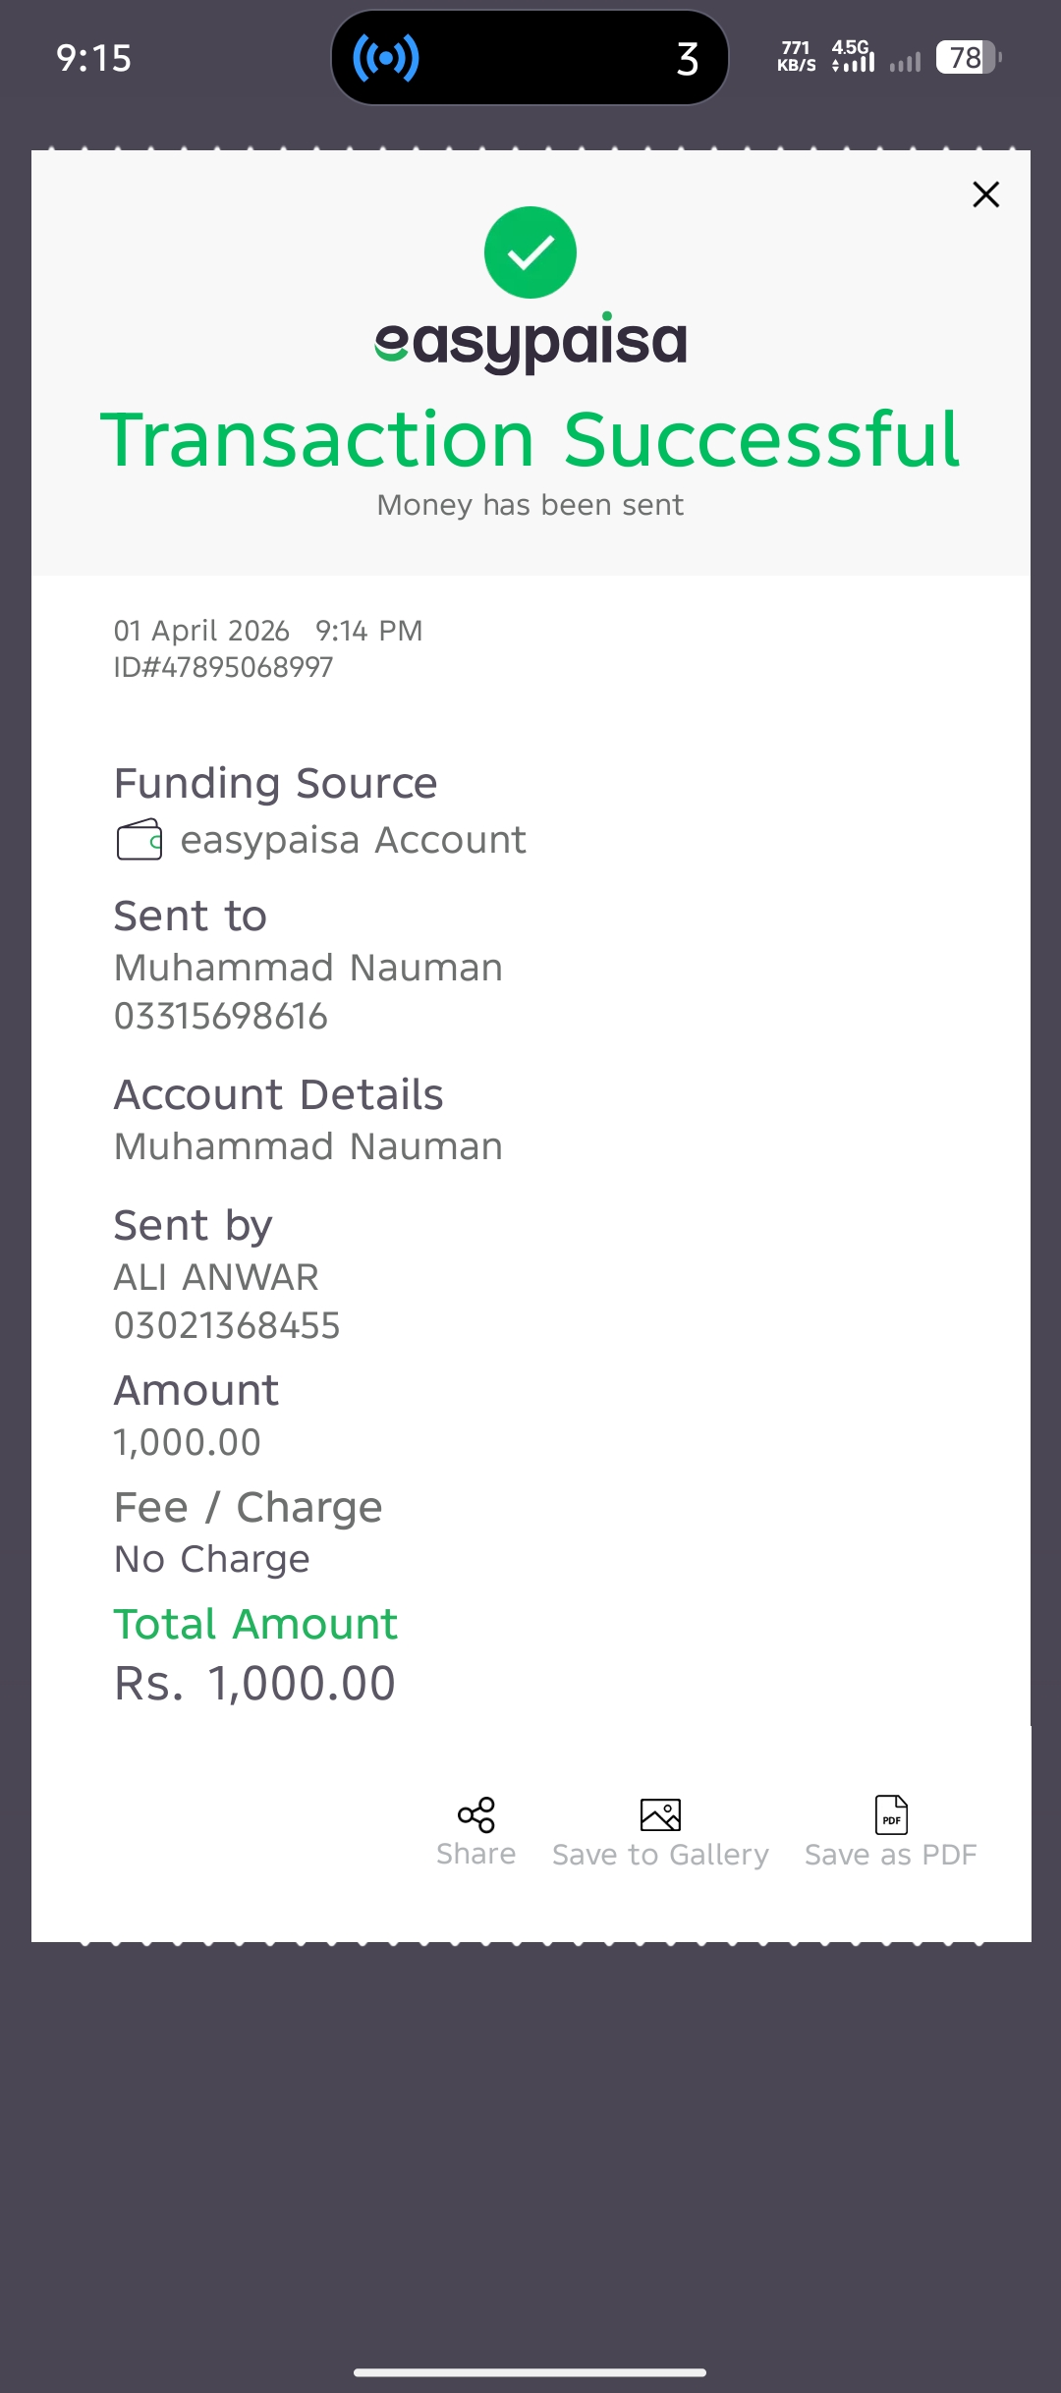Tap the Share icon
The width and height of the screenshot is (1061, 2393).
[476, 1815]
